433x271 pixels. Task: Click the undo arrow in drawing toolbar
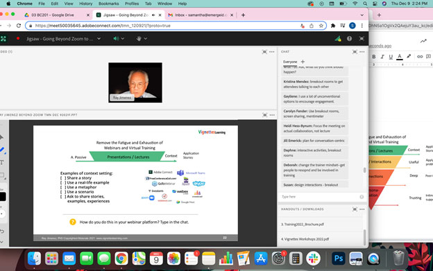pos(2,231)
